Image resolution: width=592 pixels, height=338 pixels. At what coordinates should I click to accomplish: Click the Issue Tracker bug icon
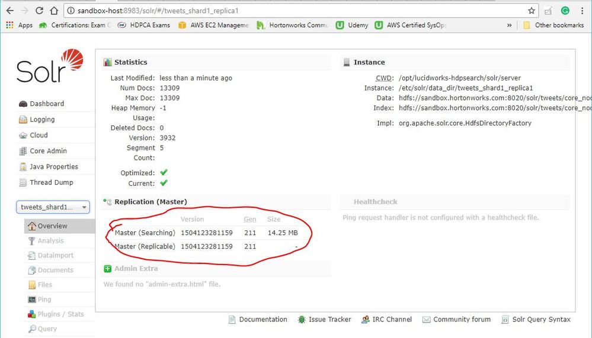click(x=302, y=320)
